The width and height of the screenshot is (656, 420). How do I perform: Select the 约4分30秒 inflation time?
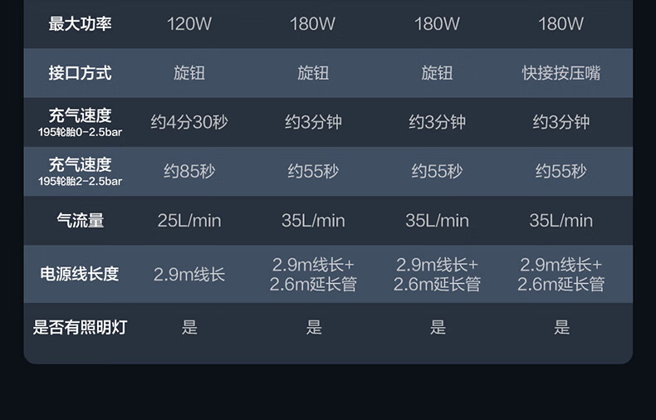coord(189,122)
